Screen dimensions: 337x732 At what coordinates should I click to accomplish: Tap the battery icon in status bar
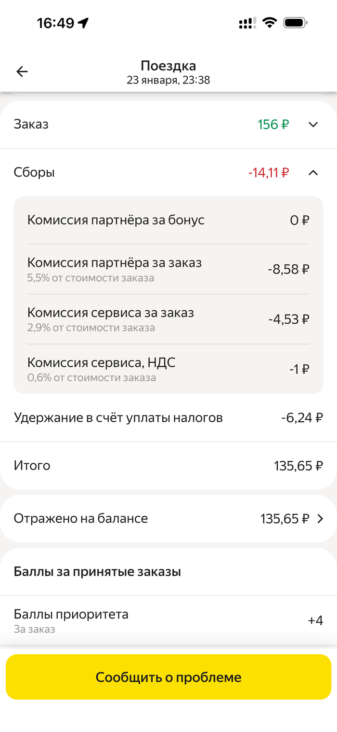click(x=295, y=23)
